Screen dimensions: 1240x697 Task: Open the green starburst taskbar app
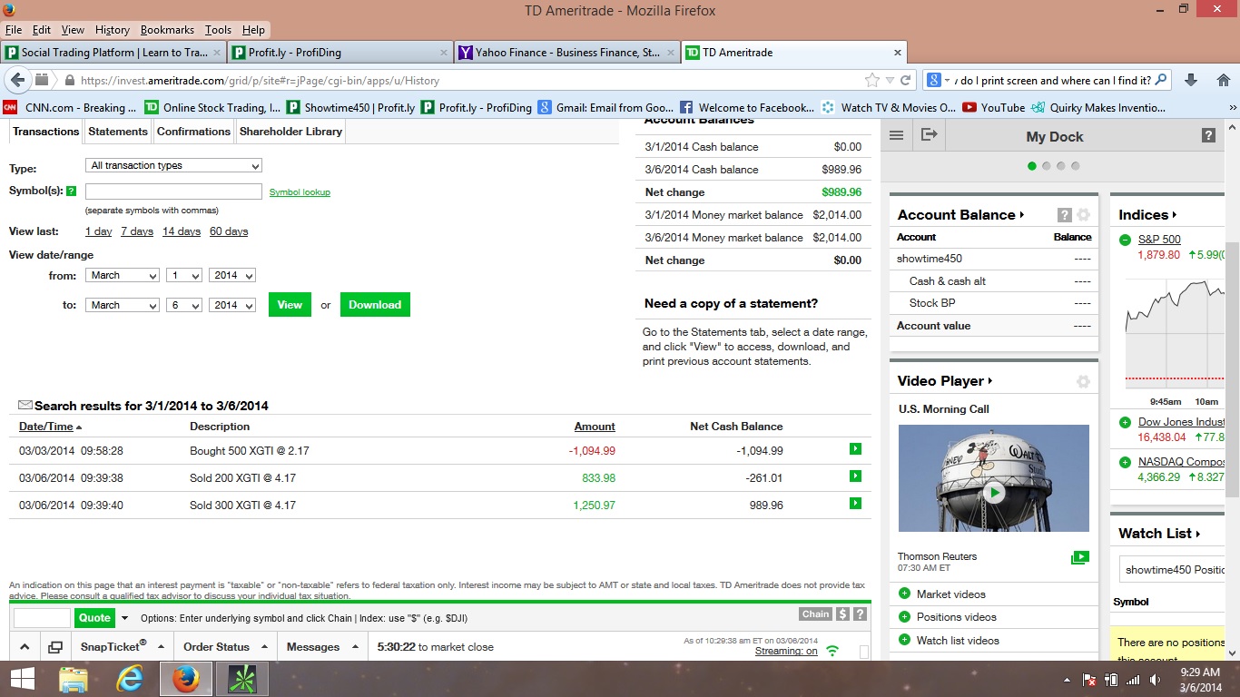tap(241, 679)
